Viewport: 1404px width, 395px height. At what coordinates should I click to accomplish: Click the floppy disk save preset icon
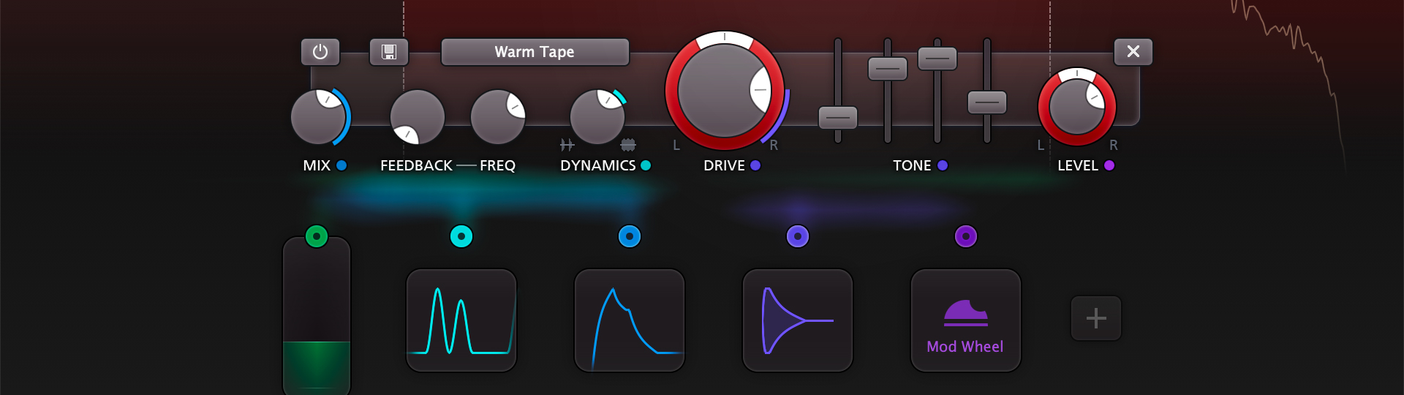pyautogui.click(x=389, y=52)
